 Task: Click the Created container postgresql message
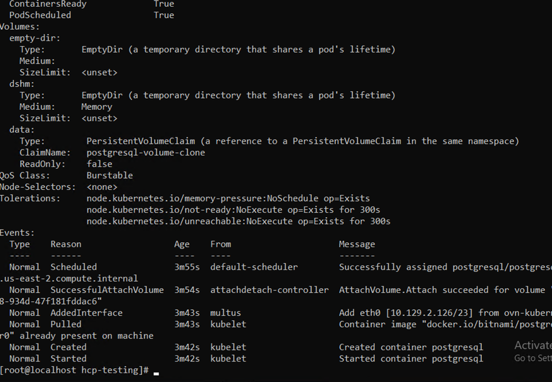[x=411, y=347]
